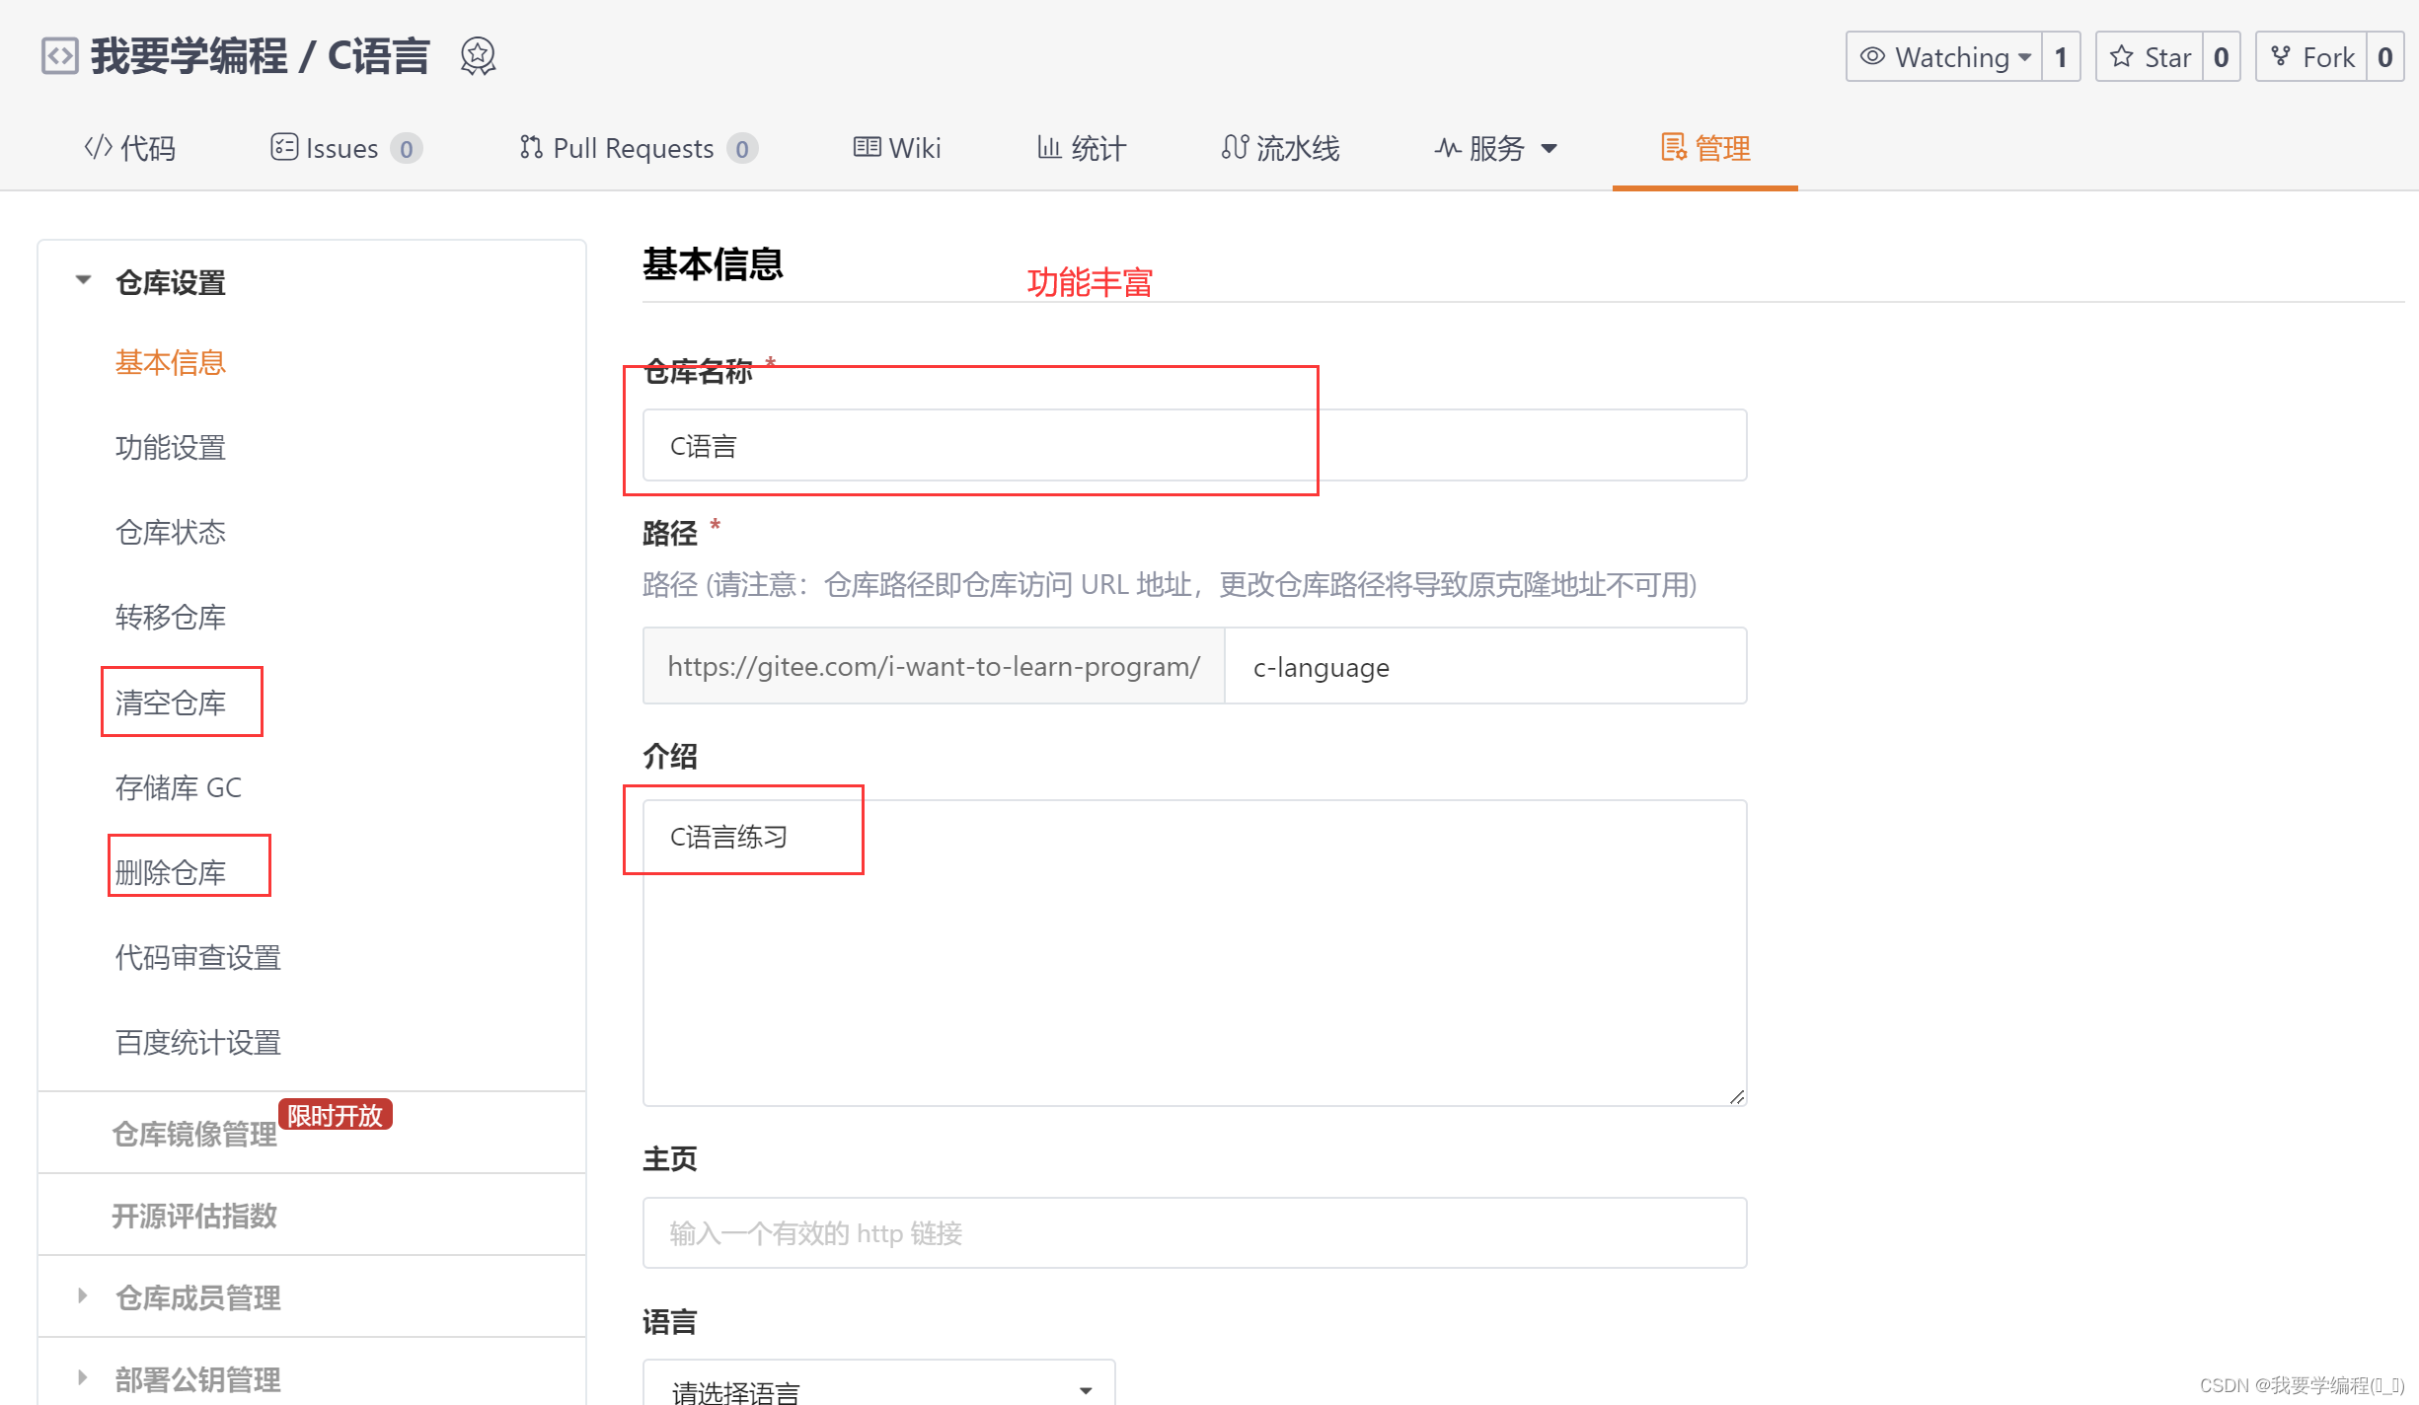Image resolution: width=2419 pixels, height=1405 pixels.
Task: Click the path warning hint text
Action: (1170, 584)
